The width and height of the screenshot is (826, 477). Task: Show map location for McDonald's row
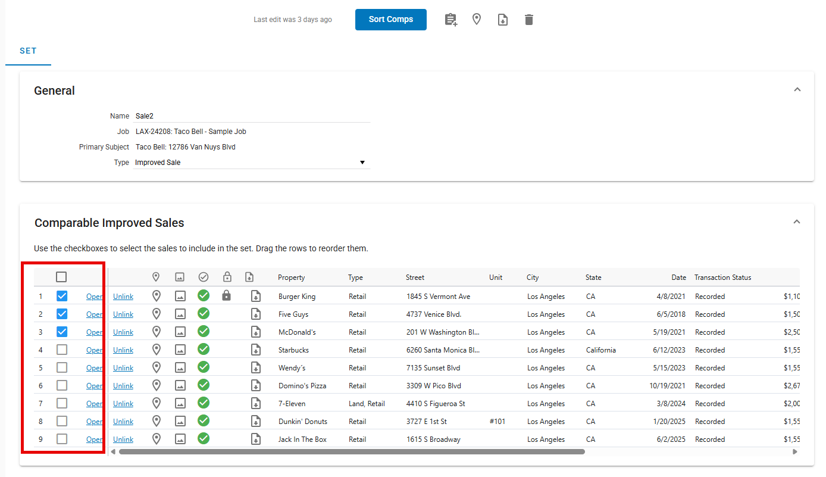(157, 332)
